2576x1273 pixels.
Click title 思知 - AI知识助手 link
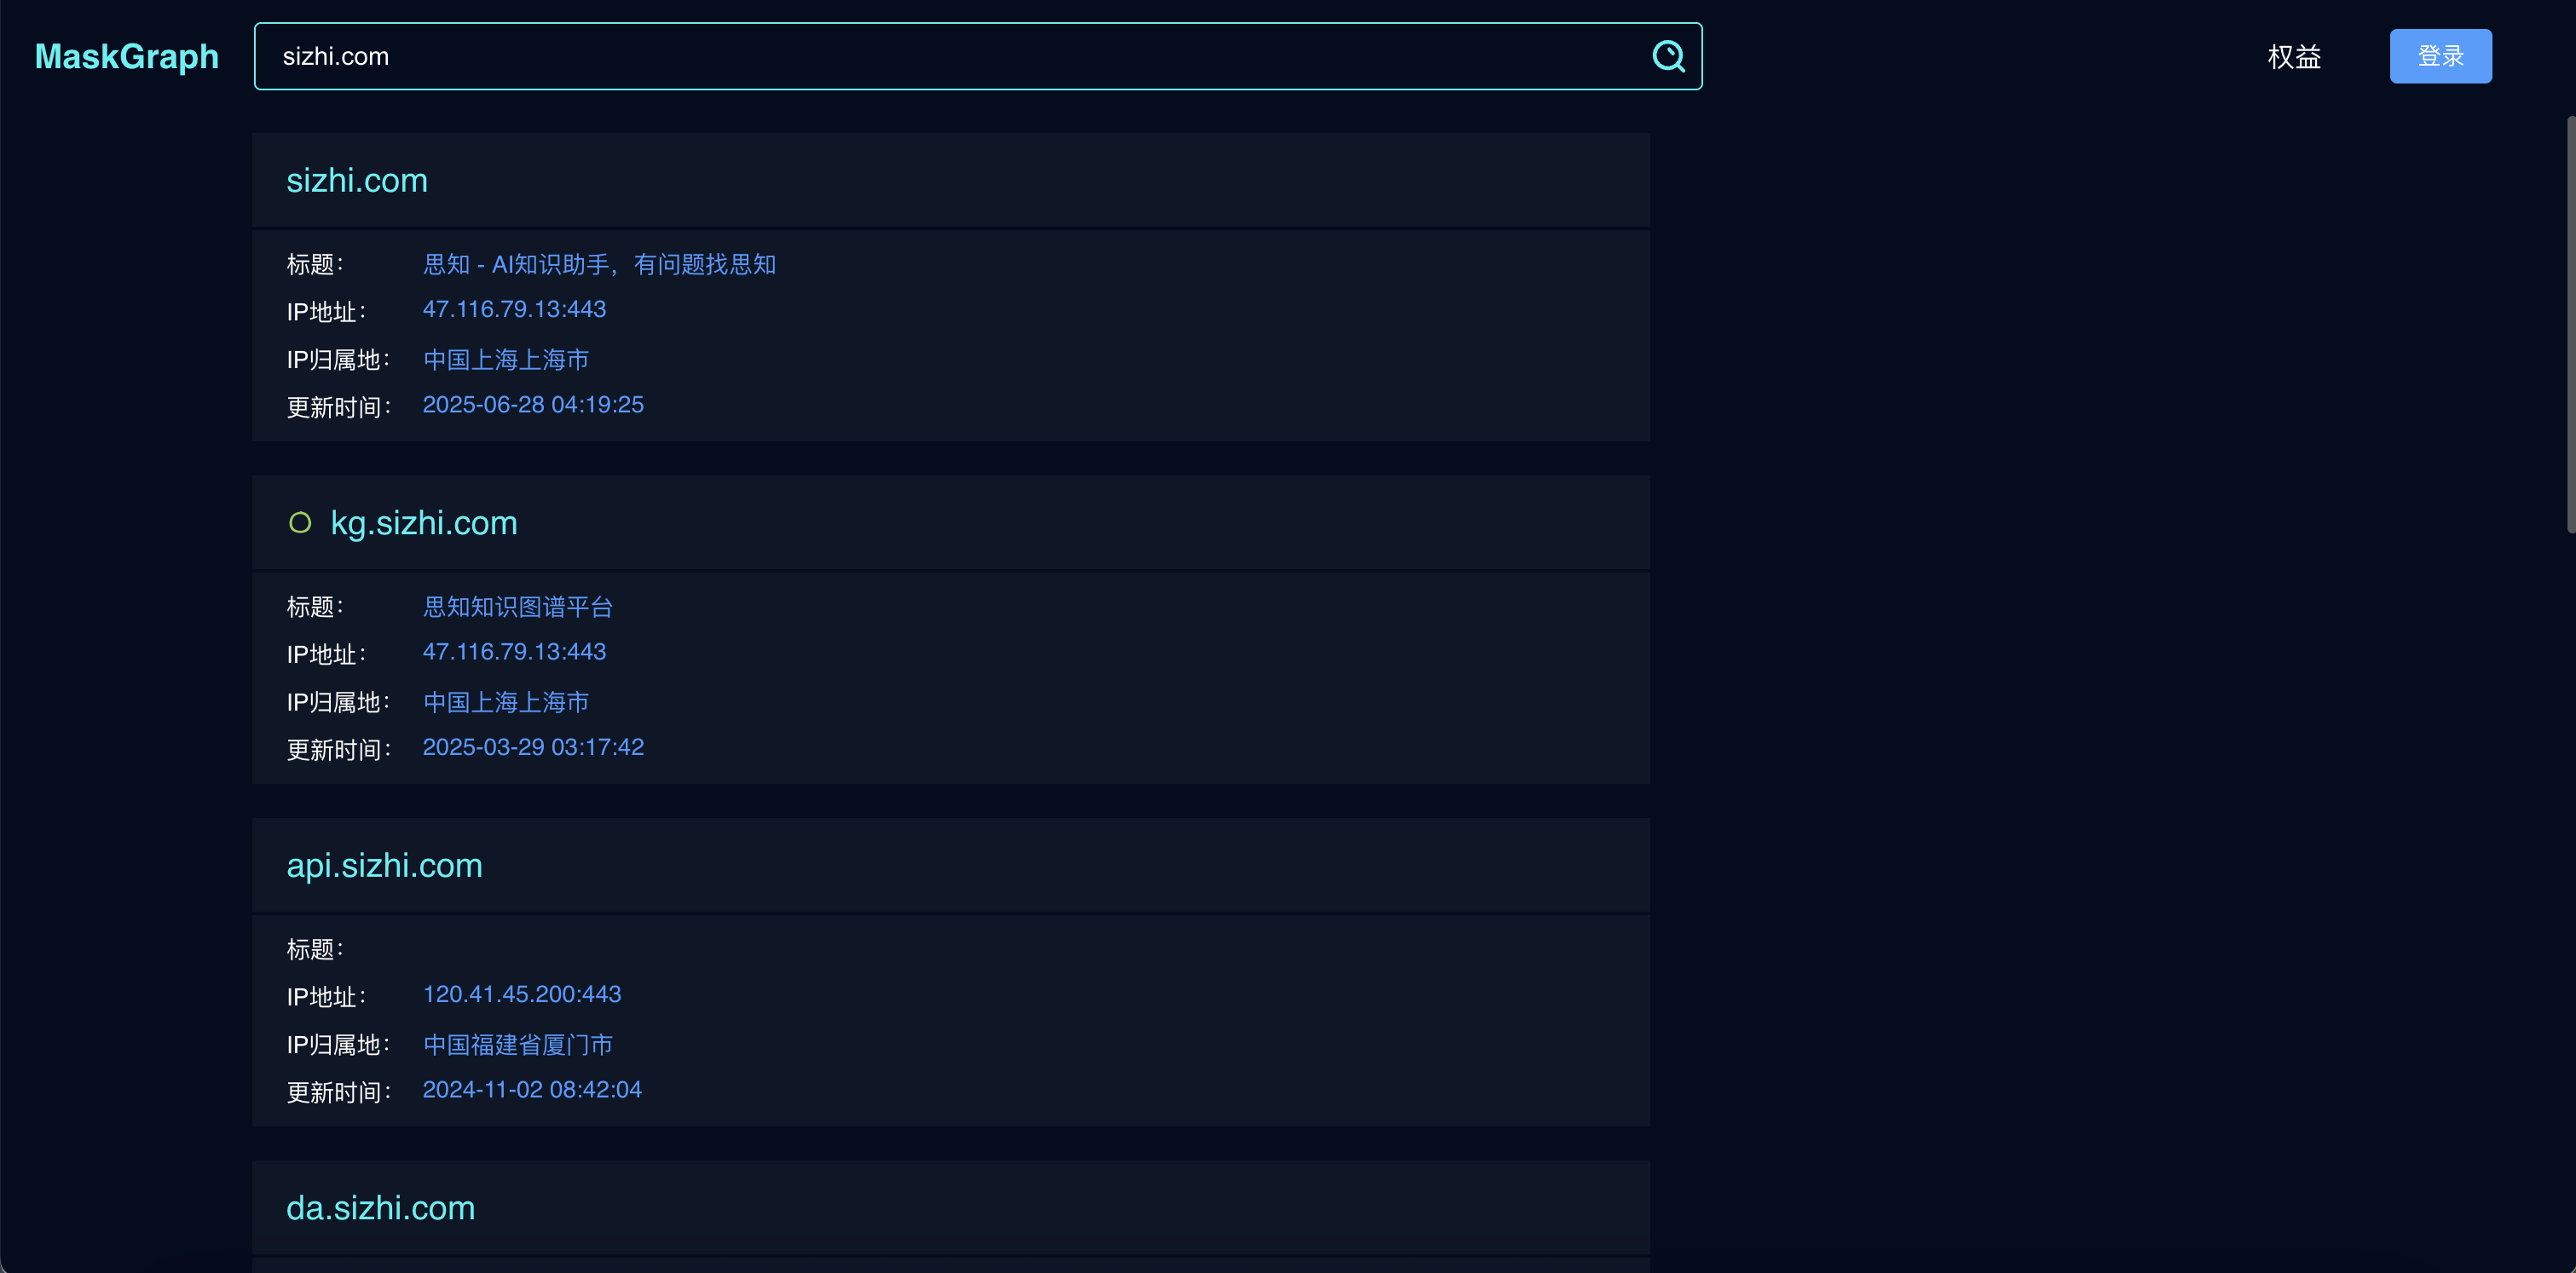pyautogui.click(x=599, y=264)
